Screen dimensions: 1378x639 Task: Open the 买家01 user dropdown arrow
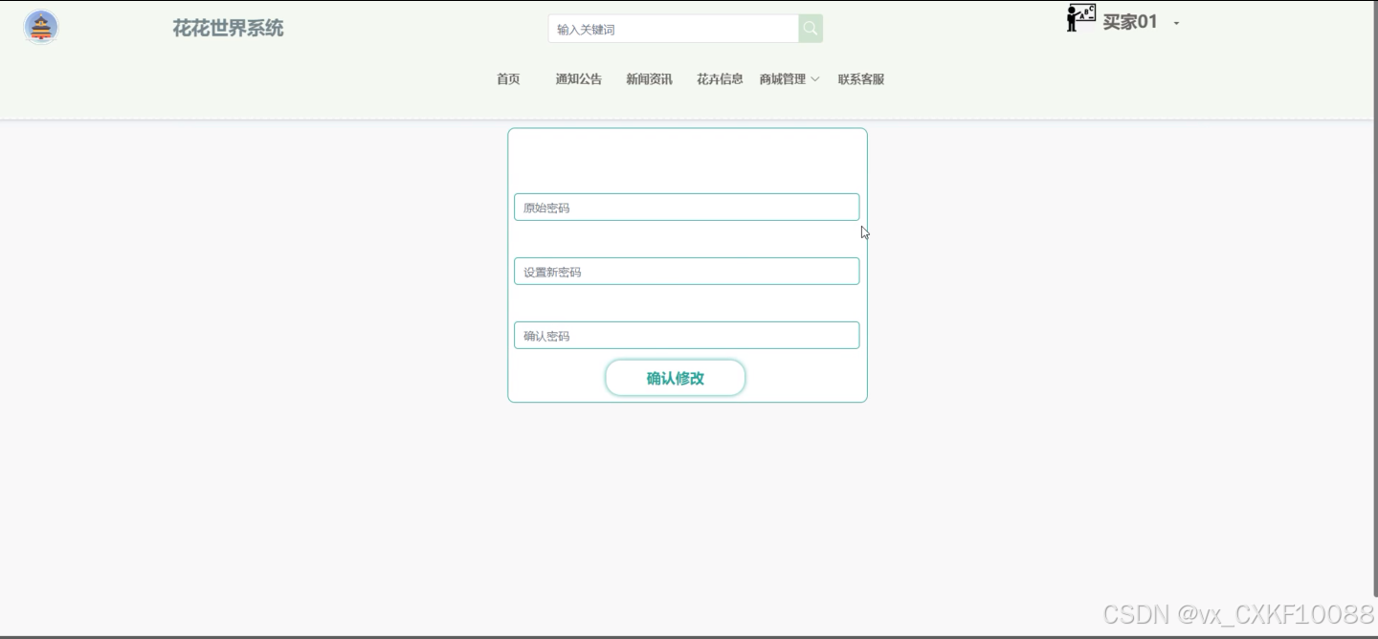pyautogui.click(x=1176, y=23)
